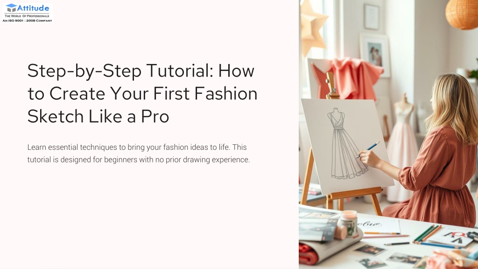This screenshot has width=478, height=269.
Task: Click the 'An ISO 9001 : 2008 Company' text
Action: pyautogui.click(x=28, y=21)
